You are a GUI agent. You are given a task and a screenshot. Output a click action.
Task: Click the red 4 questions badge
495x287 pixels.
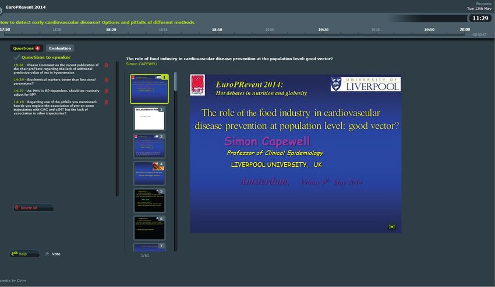(38, 48)
